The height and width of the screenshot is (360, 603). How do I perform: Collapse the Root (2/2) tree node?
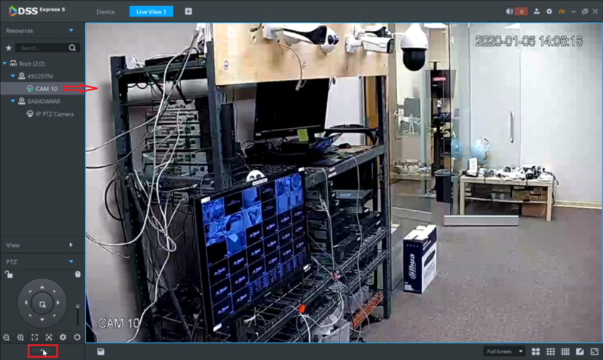[5, 63]
